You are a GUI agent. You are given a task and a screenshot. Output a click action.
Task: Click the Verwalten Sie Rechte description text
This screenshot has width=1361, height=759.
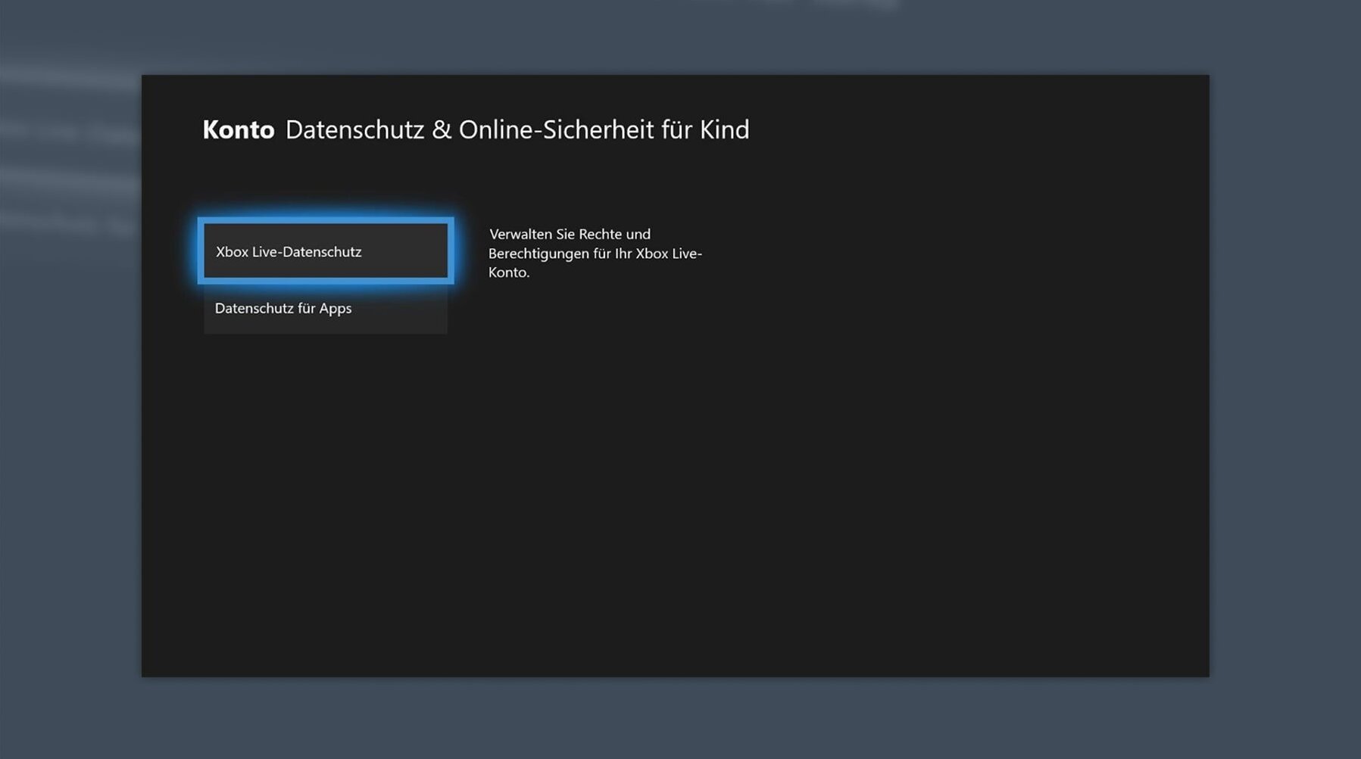pyautogui.click(x=570, y=235)
